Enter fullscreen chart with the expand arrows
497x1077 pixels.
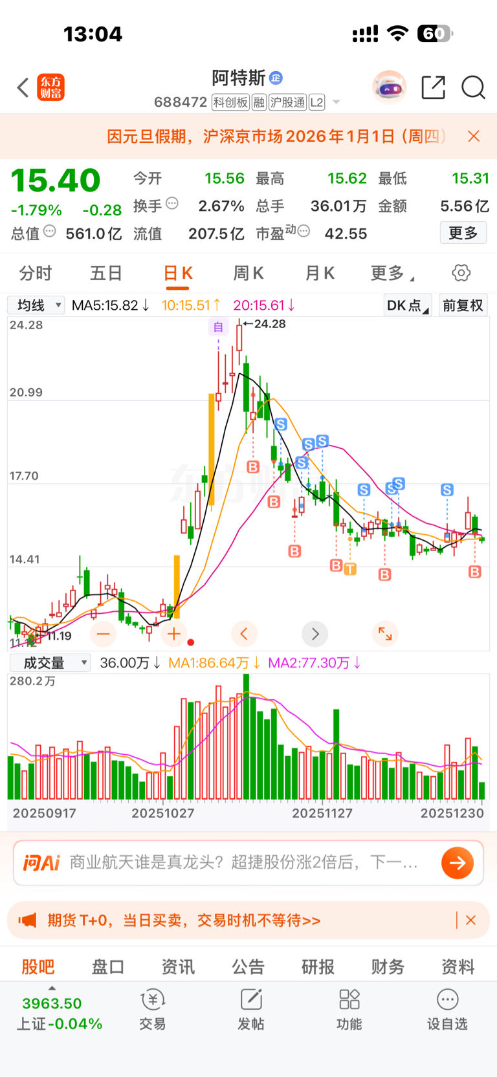click(385, 634)
